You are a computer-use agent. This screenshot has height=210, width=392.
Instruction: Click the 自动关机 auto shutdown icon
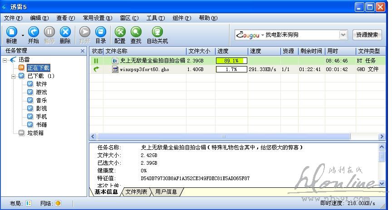[x=157, y=32]
